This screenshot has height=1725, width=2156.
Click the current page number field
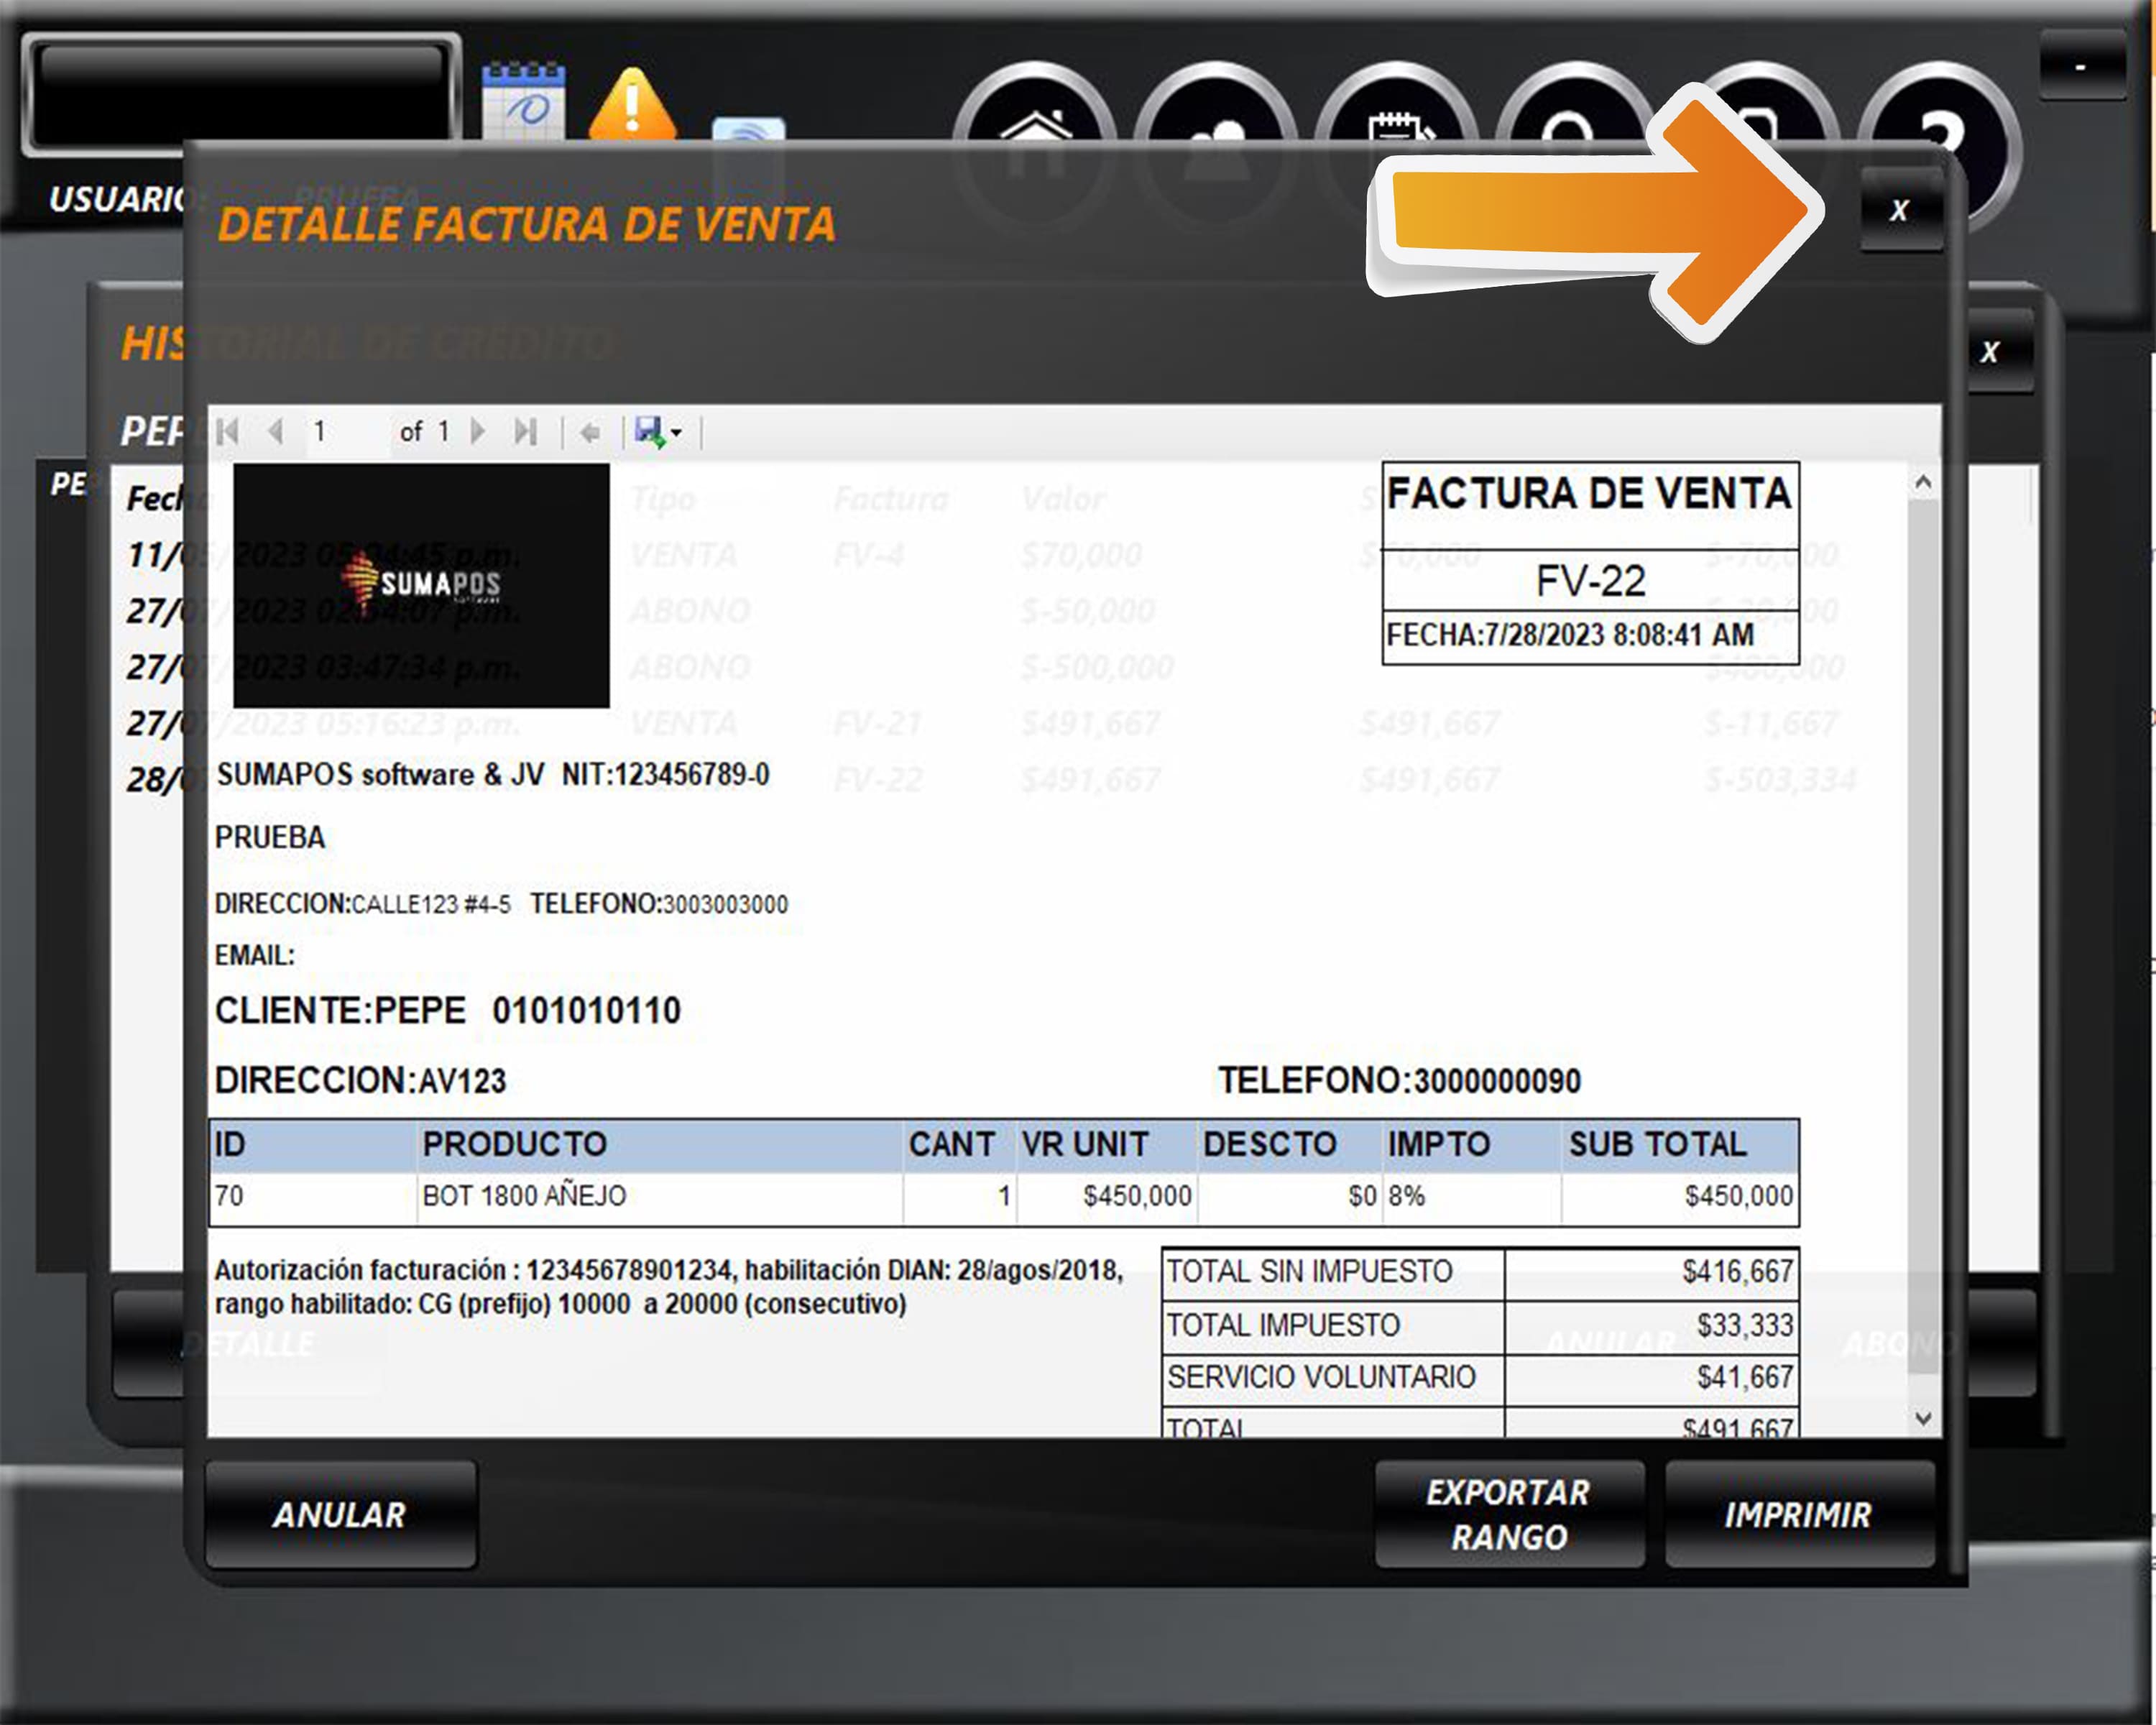[345, 432]
